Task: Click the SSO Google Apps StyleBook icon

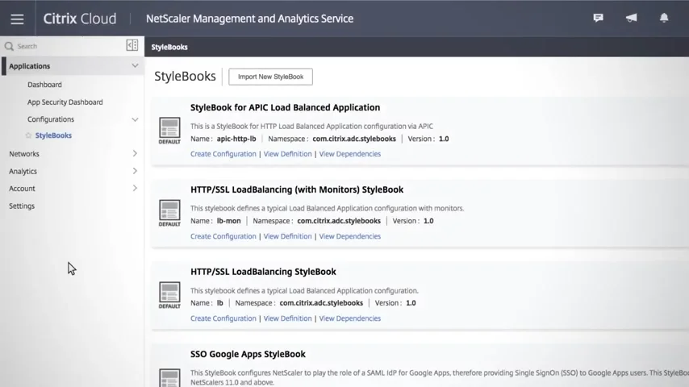Action: (x=169, y=378)
